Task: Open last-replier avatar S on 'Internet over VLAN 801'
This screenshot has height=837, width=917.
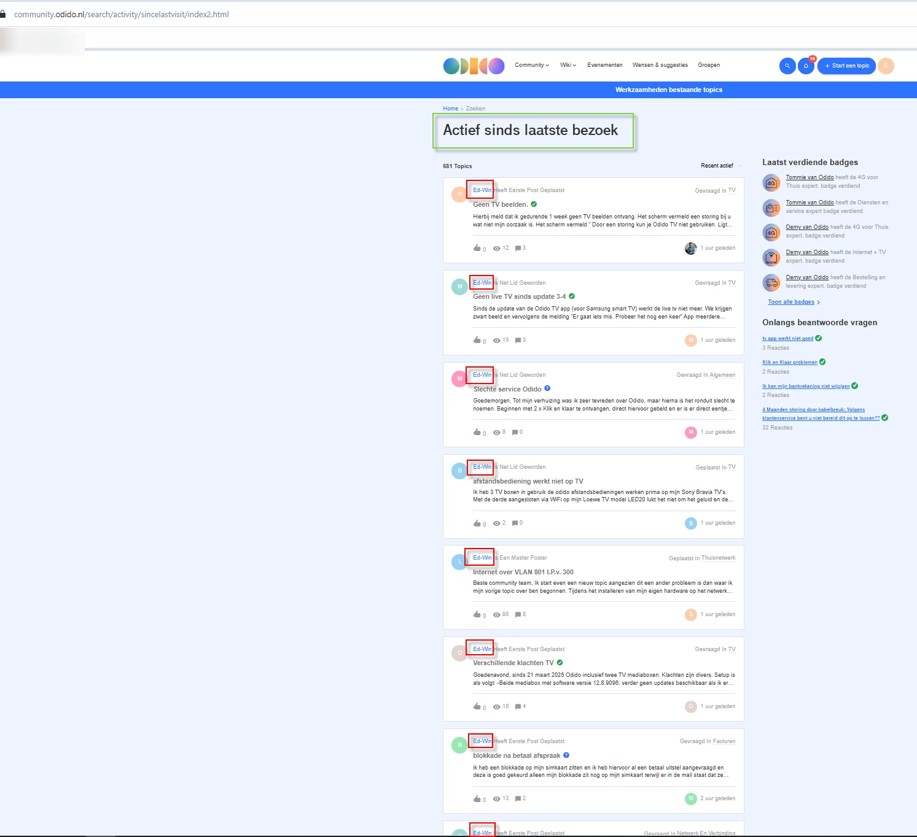Action: 691,614
